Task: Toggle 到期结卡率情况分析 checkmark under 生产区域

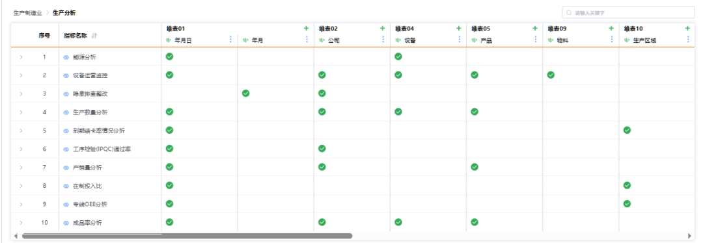Action: pos(627,130)
